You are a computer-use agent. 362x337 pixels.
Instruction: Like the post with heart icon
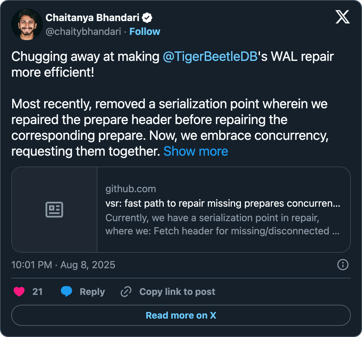(x=19, y=292)
